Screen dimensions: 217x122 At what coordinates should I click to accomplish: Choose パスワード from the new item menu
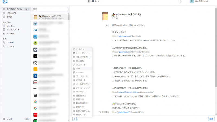pos(82,65)
